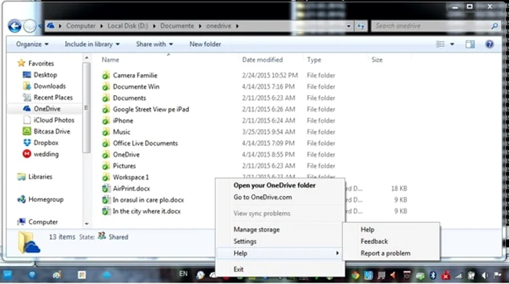Image resolution: width=509 pixels, height=284 pixels.
Task: Sort by the Type column header
Action: [x=314, y=60]
